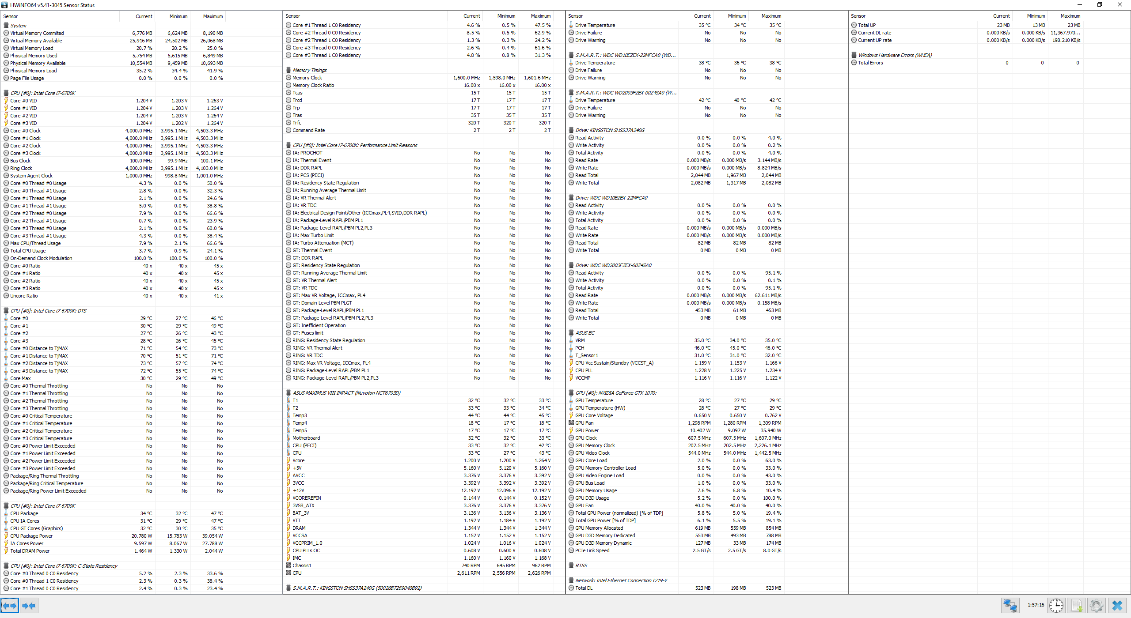Click the HWiNFO64 title bar app icon
1131x618 pixels.
(x=4, y=5)
